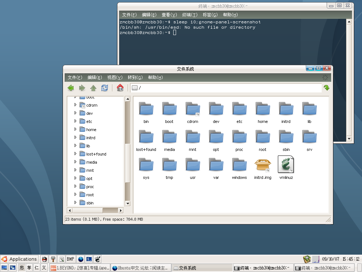Switch to workspace 义
Screen dimensions: 362x272
tap(44, 268)
